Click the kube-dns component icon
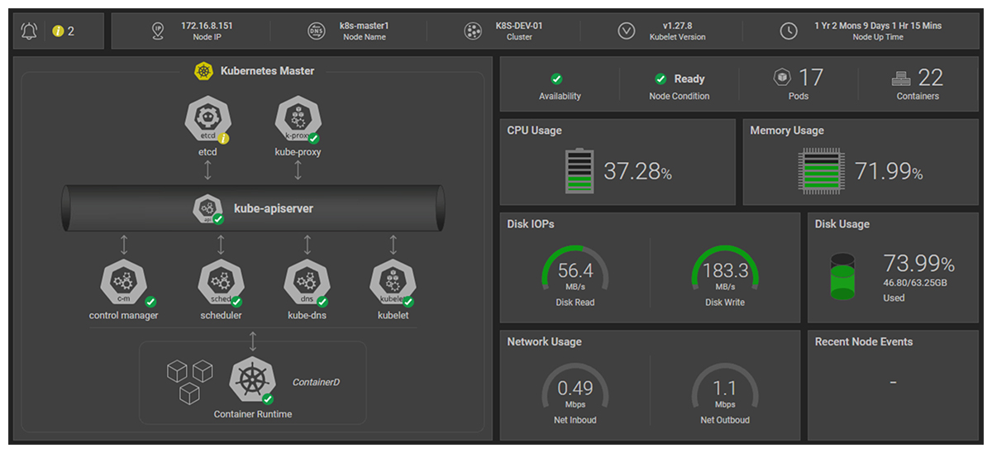Image resolution: width=992 pixels, height=453 pixels. click(307, 284)
